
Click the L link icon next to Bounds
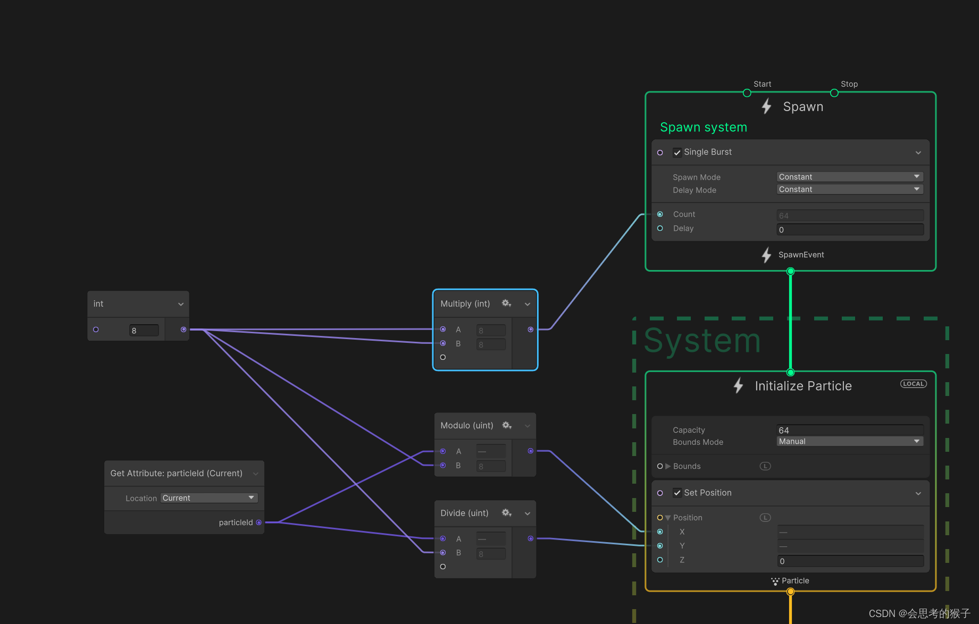pos(765,466)
